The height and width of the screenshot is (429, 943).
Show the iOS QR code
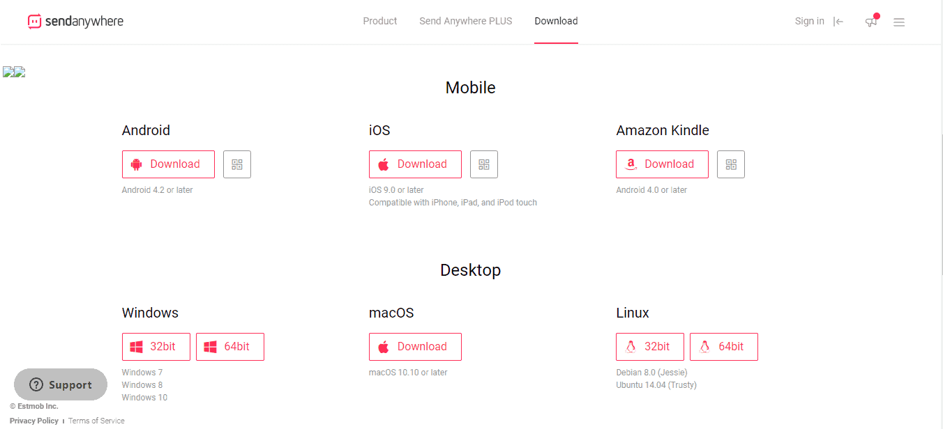coord(484,164)
